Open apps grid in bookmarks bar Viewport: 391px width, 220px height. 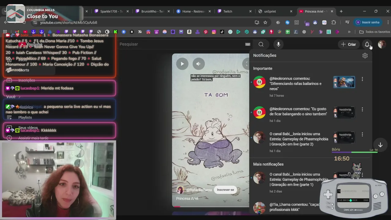[x=5, y=32]
